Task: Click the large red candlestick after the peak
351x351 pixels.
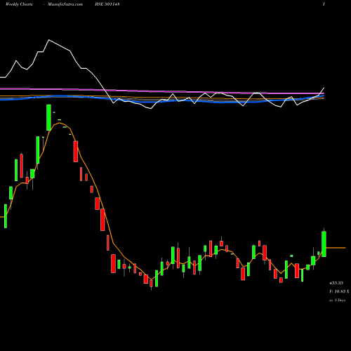Action: point(76,152)
